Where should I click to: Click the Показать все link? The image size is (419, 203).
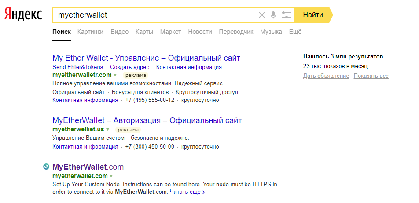[x=371, y=76]
